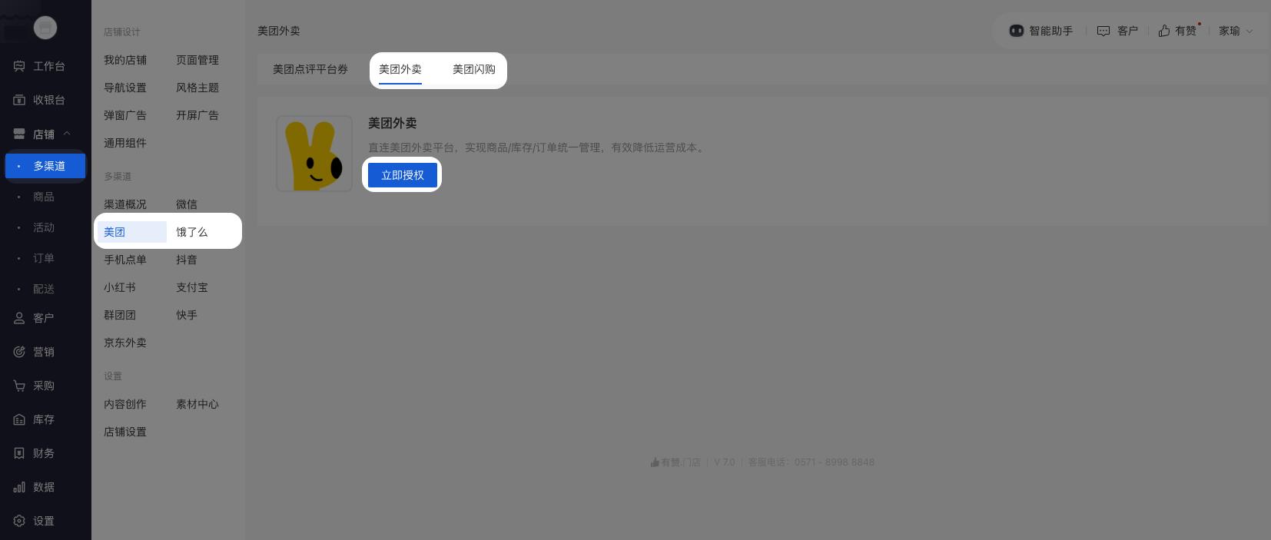Image resolution: width=1271 pixels, height=540 pixels.
Task: Open 饿了么 channel link
Action: [x=191, y=232]
